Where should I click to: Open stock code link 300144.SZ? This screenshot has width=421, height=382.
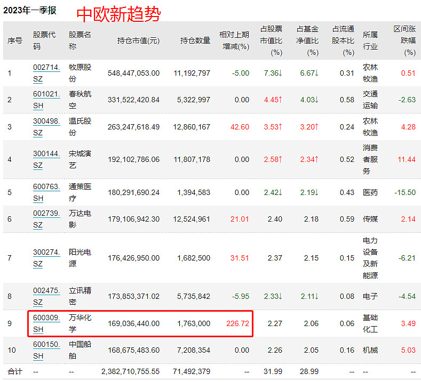46,159
